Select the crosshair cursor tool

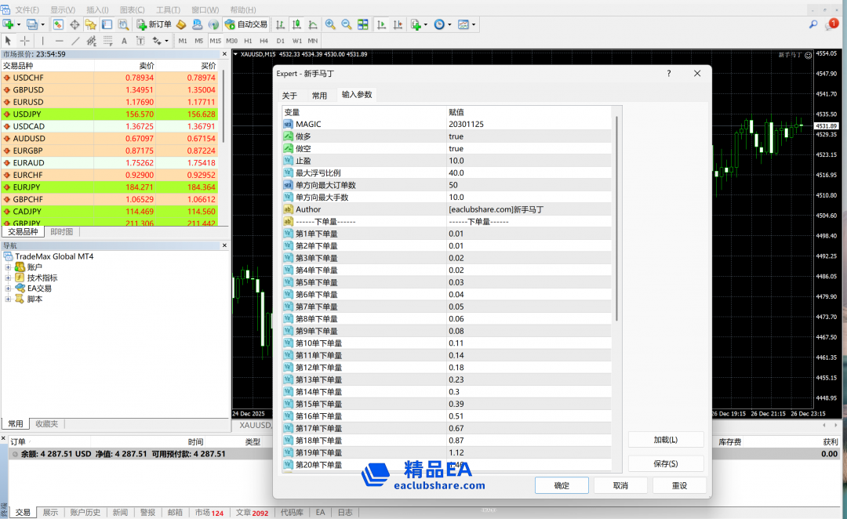click(x=25, y=41)
